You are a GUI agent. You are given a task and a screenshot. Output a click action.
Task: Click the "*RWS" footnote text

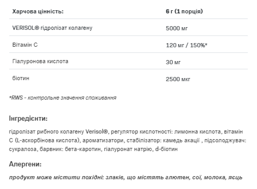16,98
